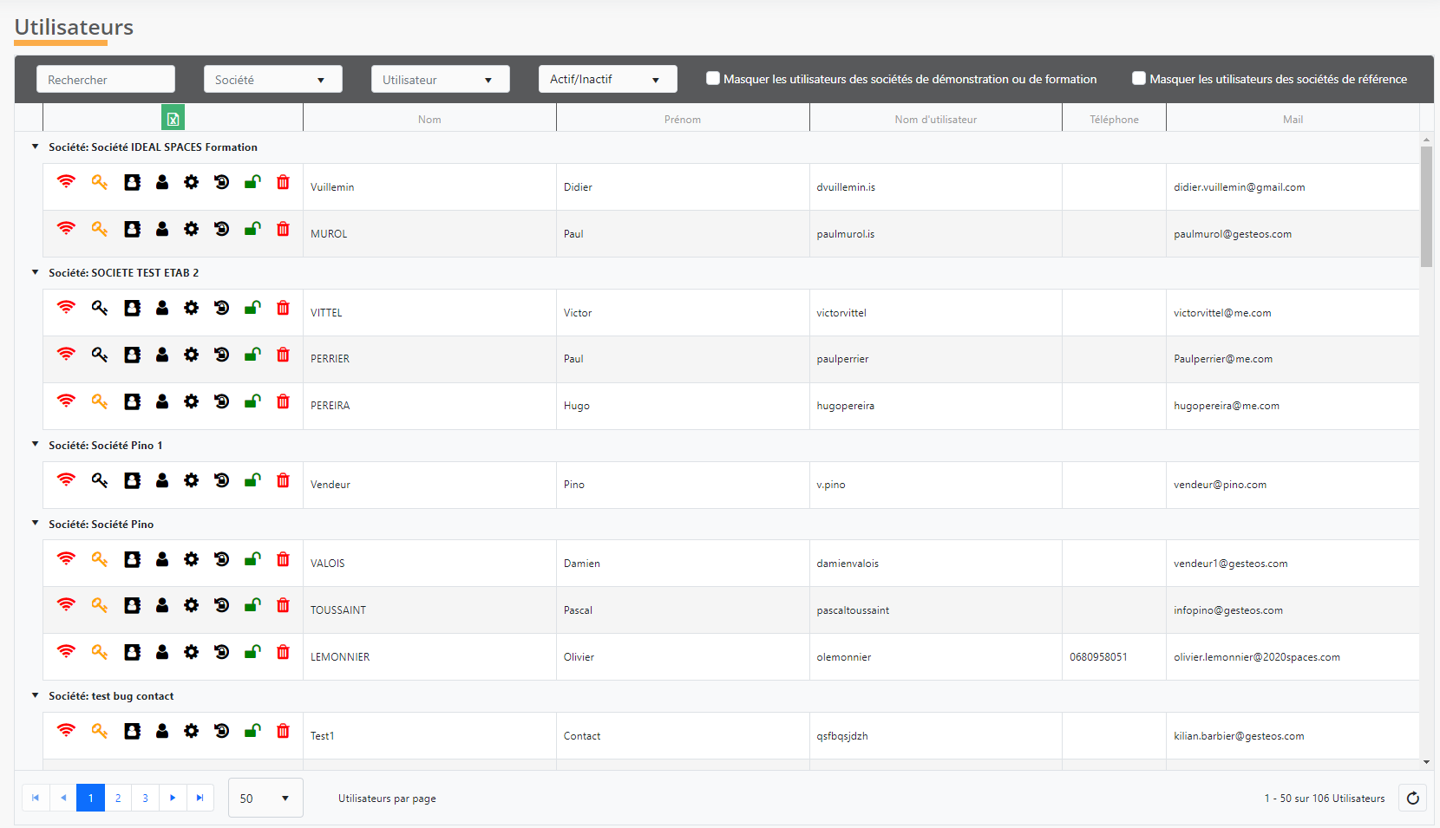Viewport: 1440px width, 828px height.
Task: Open the users per page dropdown
Action: coord(265,799)
